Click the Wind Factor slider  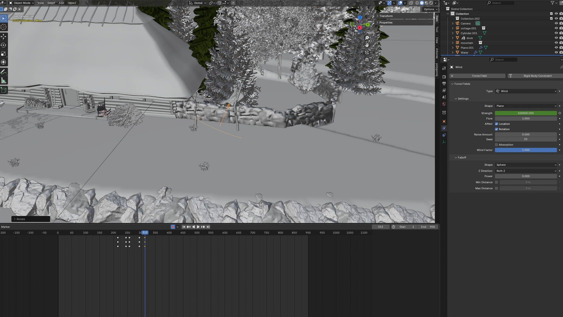coord(525,150)
